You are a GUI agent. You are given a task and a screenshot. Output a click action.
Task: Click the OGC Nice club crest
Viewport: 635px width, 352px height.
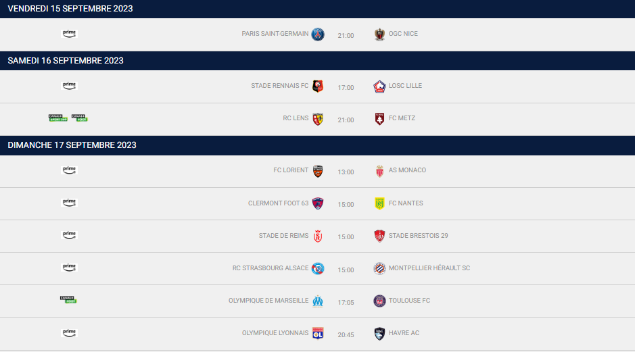click(x=379, y=34)
